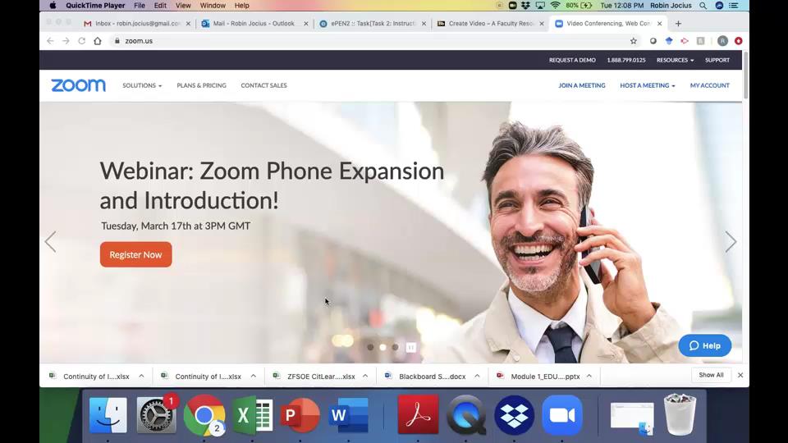Click Join a Meeting link
Image resolution: width=788 pixels, height=443 pixels.
(x=581, y=85)
